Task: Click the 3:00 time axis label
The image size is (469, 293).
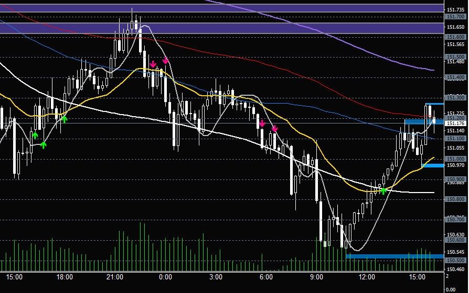Action: (x=216, y=277)
